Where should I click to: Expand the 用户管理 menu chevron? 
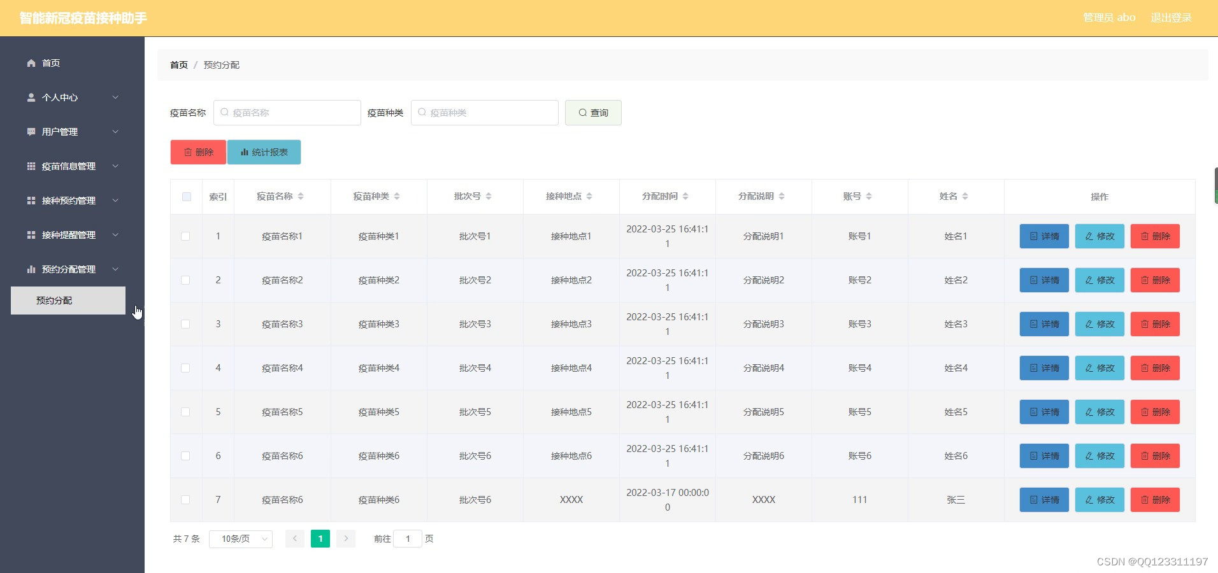point(115,132)
